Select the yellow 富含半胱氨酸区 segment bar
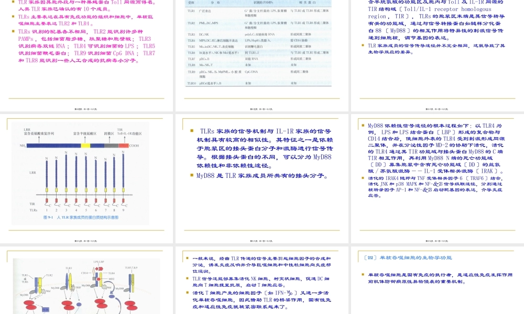Viewport: 524px width, 314px height. click(85, 145)
